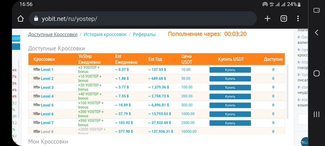The image size is (325, 146).
Task: Click the Купить USDT column header
Action: (231, 59)
